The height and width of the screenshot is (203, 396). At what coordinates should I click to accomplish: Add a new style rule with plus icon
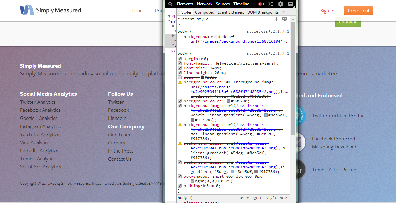coord(276,19)
